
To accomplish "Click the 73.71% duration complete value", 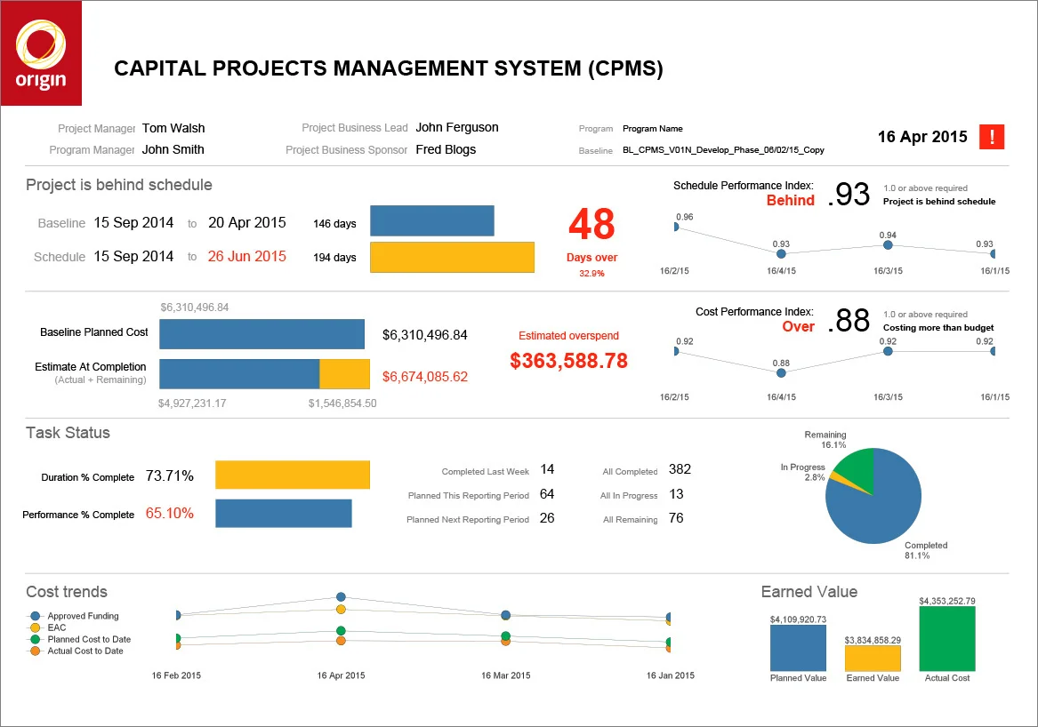I will coord(170,475).
